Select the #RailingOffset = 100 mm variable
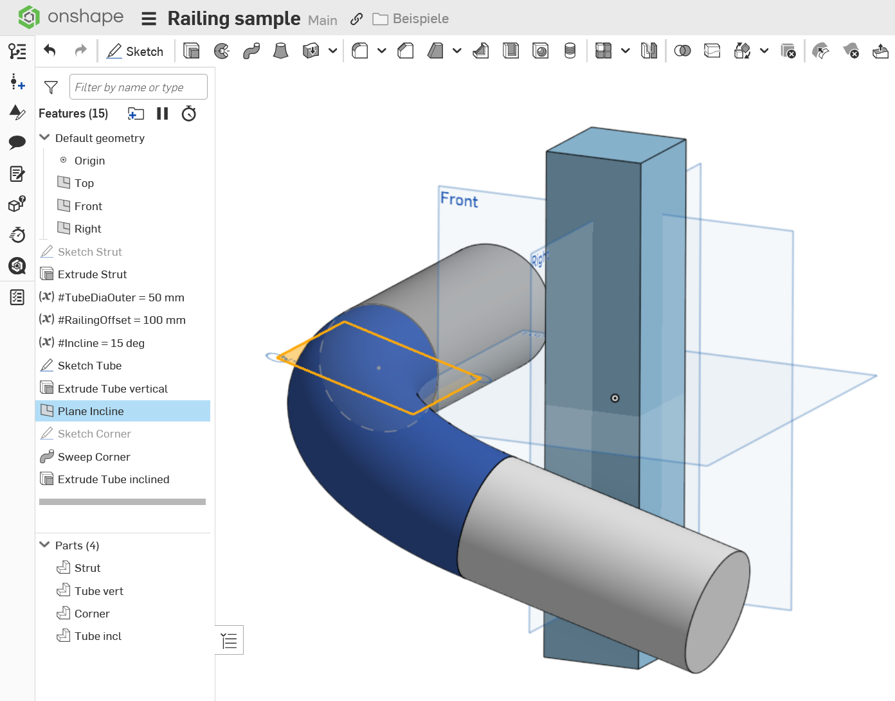 tap(123, 320)
